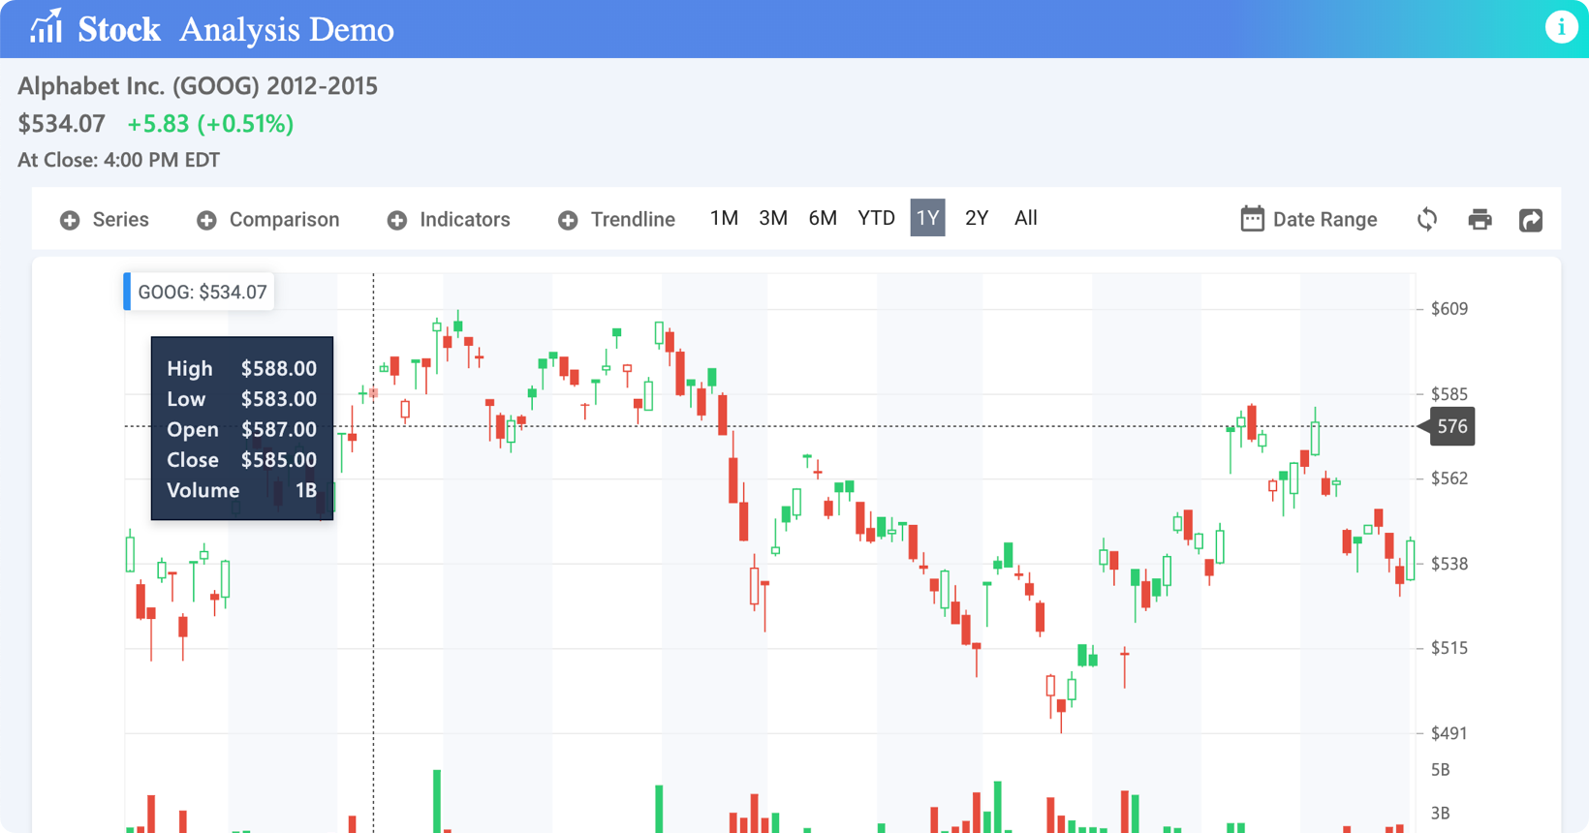
Task: Click the $534.07 price text
Action: click(61, 124)
